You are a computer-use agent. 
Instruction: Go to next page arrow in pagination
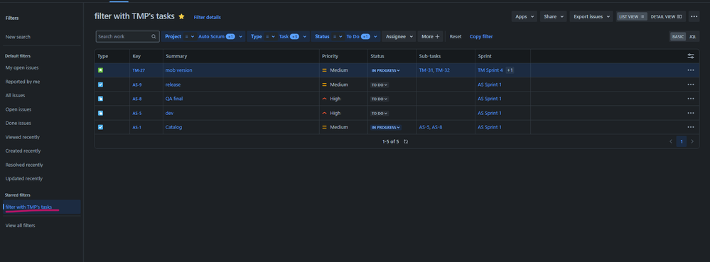(x=692, y=141)
